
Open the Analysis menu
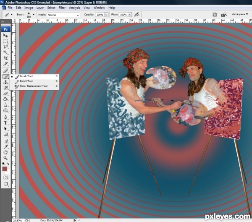click(x=74, y=8)
